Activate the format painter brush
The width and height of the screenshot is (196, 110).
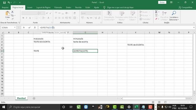pos(12,19)
